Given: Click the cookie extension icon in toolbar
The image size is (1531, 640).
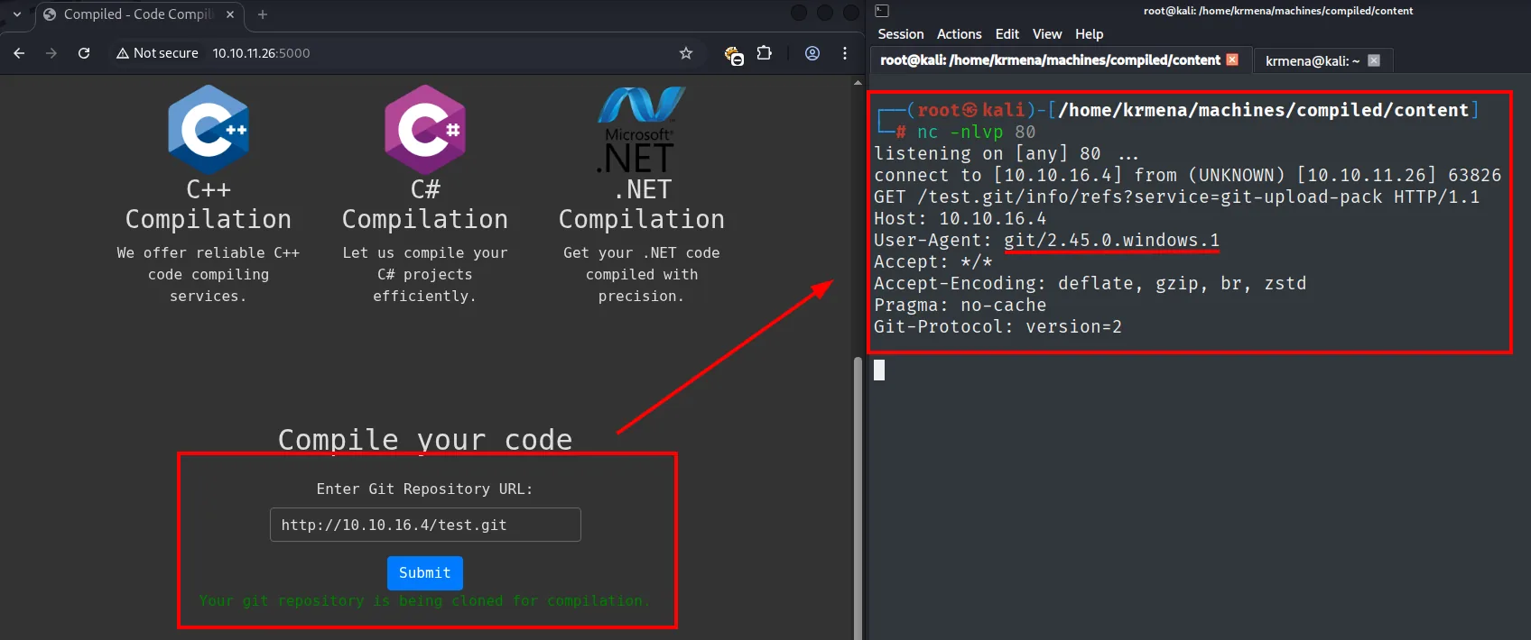Looking at the screenshot, I should (734, 55).
